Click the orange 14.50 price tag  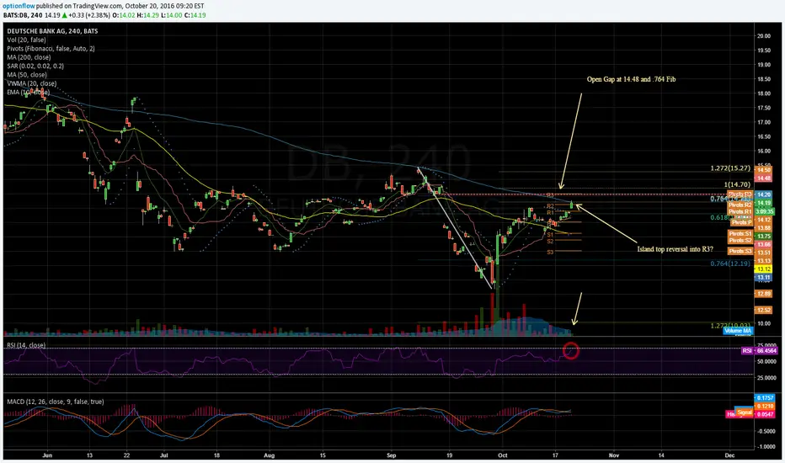(763, 170)
